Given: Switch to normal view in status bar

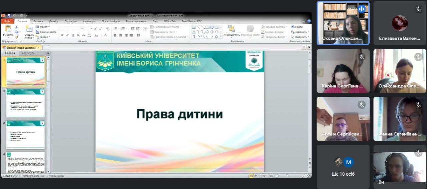Looking at the screenshot, I should 252,176.
